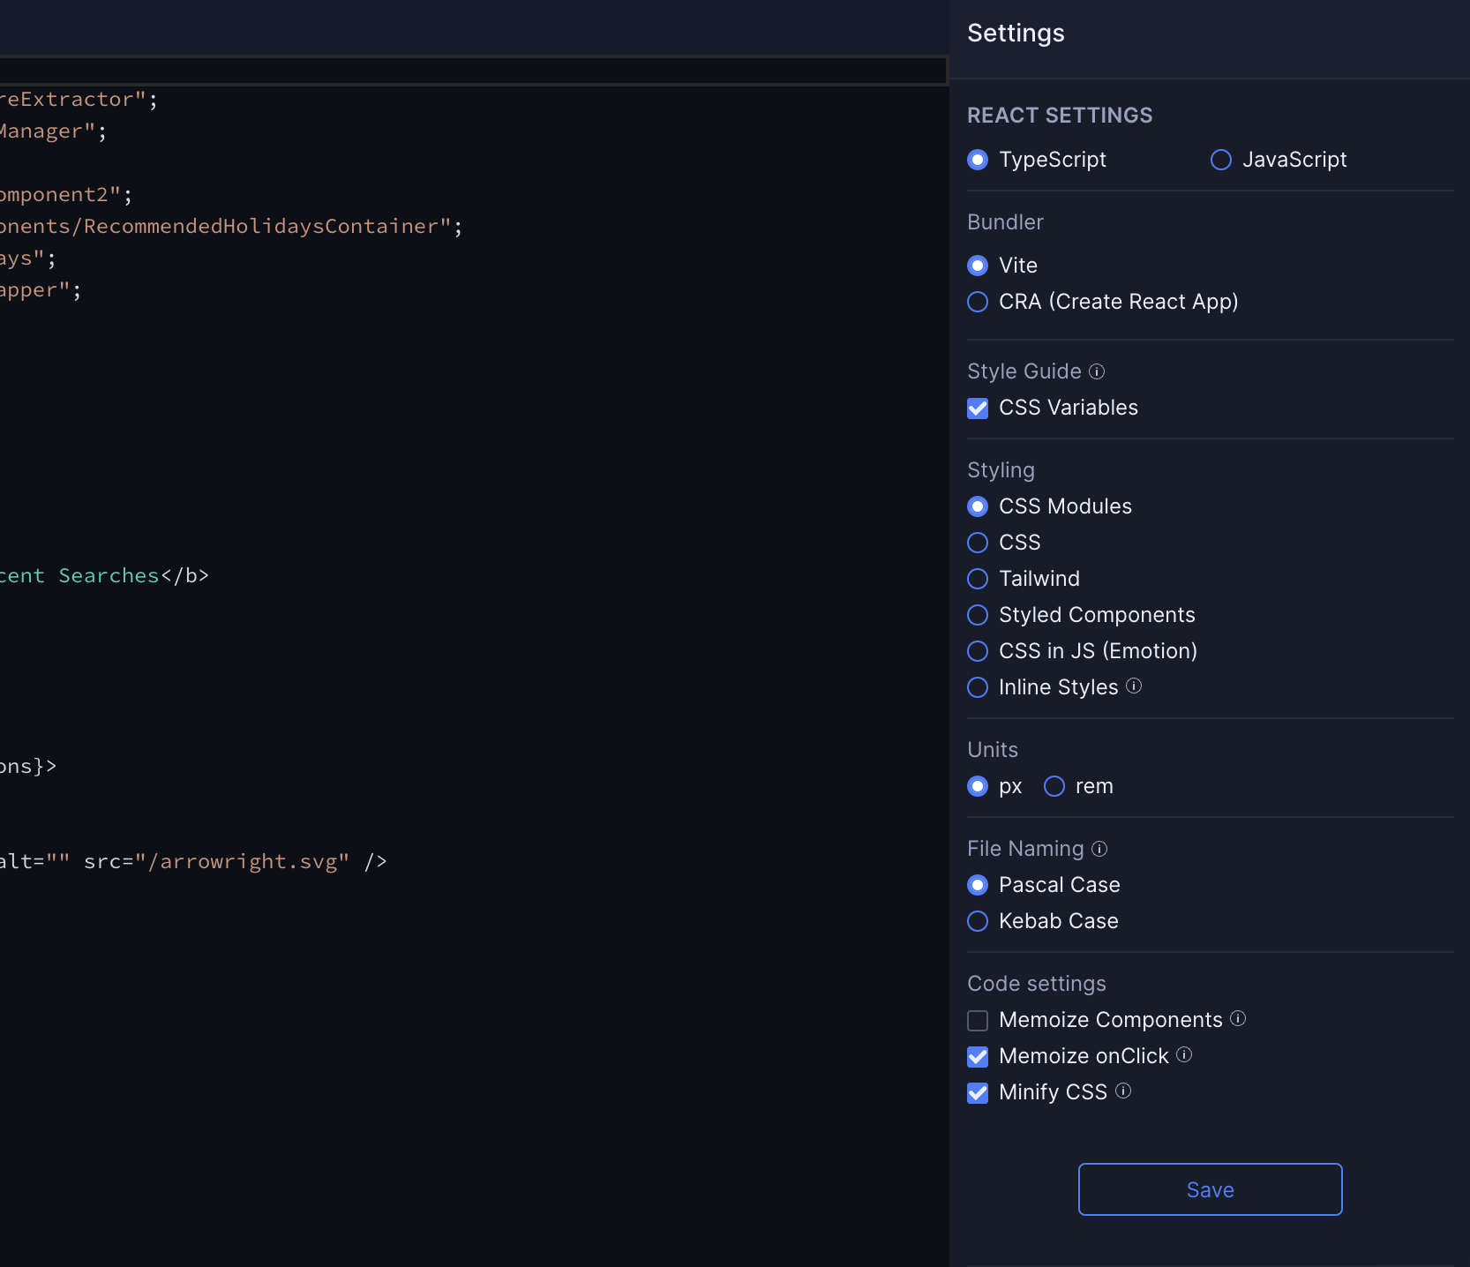1470x1267 pixels.
Task: Uncheck the Minify CSS option
Action: point(977,1092)
